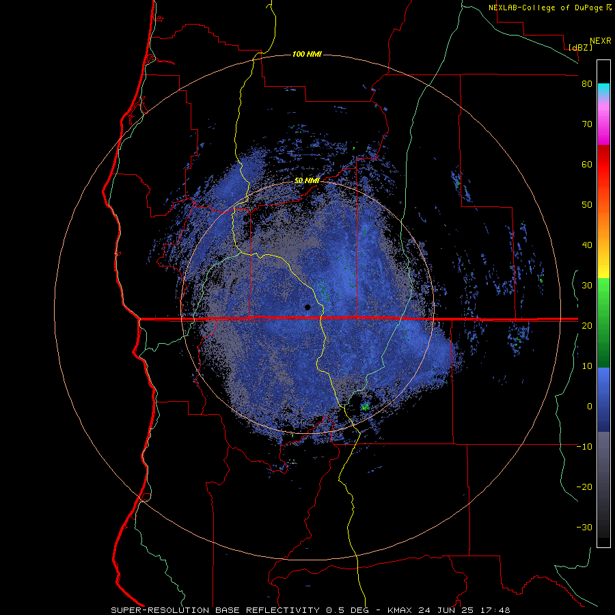Click the 60 value on the dBZ scale

point(587,165)
